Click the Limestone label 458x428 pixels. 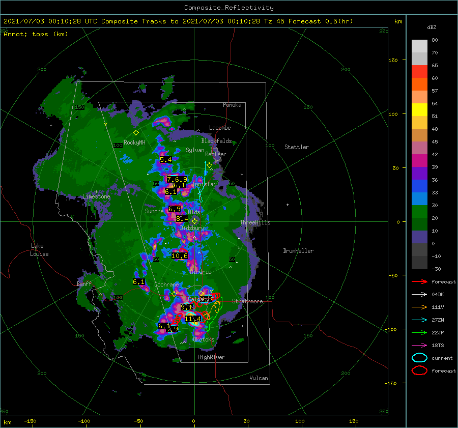coord(96,196)
